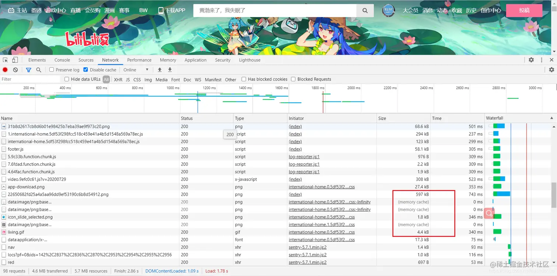Image resolution: width=557 pixels, height=276 pixels.
Task: Filter requests by JS type
Action: [x=128, y=79]
